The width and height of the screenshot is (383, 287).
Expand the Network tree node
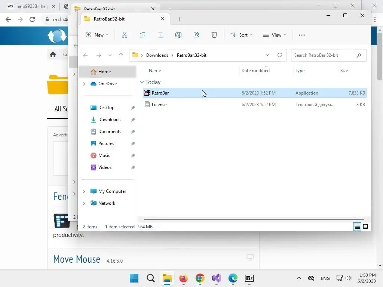coord(84,203)
